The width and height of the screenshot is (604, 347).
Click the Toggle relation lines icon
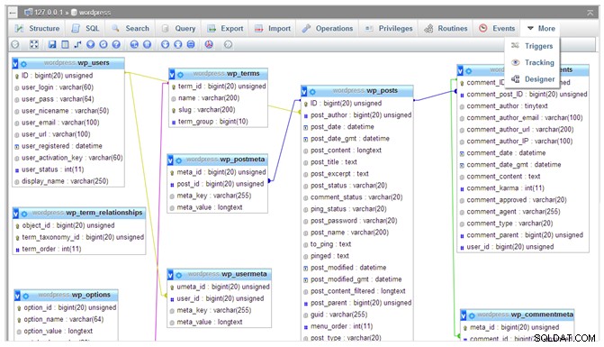coord(191,44)
